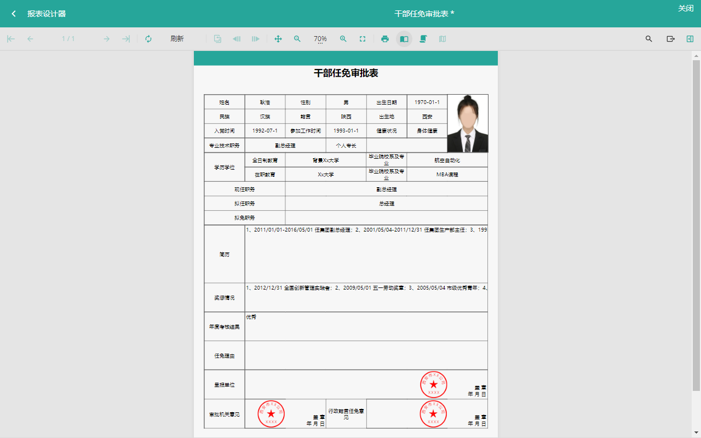Click the employee photo in the form

(x=468, y=123)
